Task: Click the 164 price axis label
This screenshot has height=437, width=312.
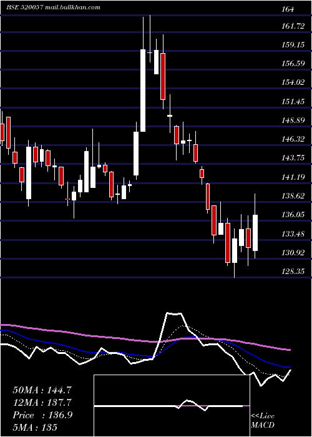Action: (x=288, y=9)
